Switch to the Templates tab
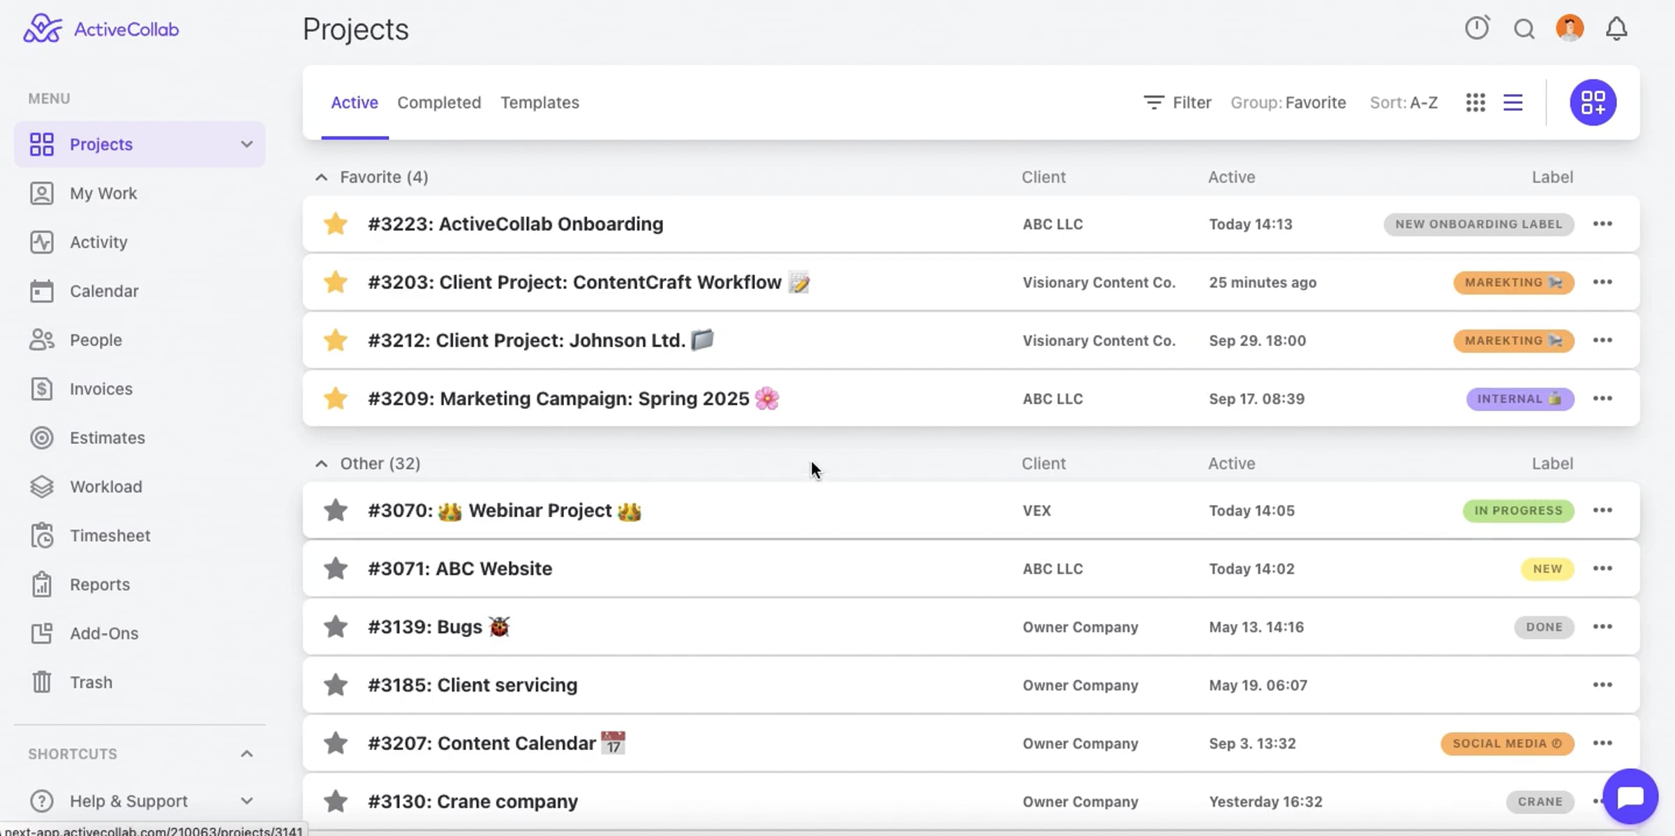Viewport: 1675px width, 836px height. [x=539, y=103]
